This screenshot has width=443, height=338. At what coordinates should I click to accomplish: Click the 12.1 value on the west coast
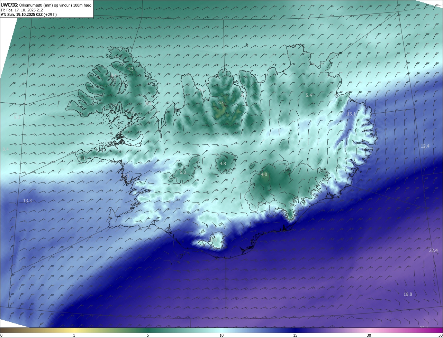point(125,176)
